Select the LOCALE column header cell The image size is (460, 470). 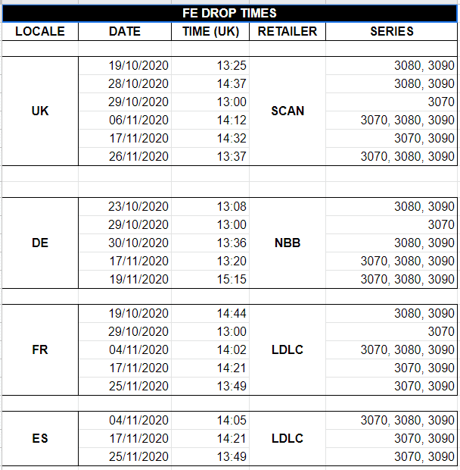coord(40,31)
